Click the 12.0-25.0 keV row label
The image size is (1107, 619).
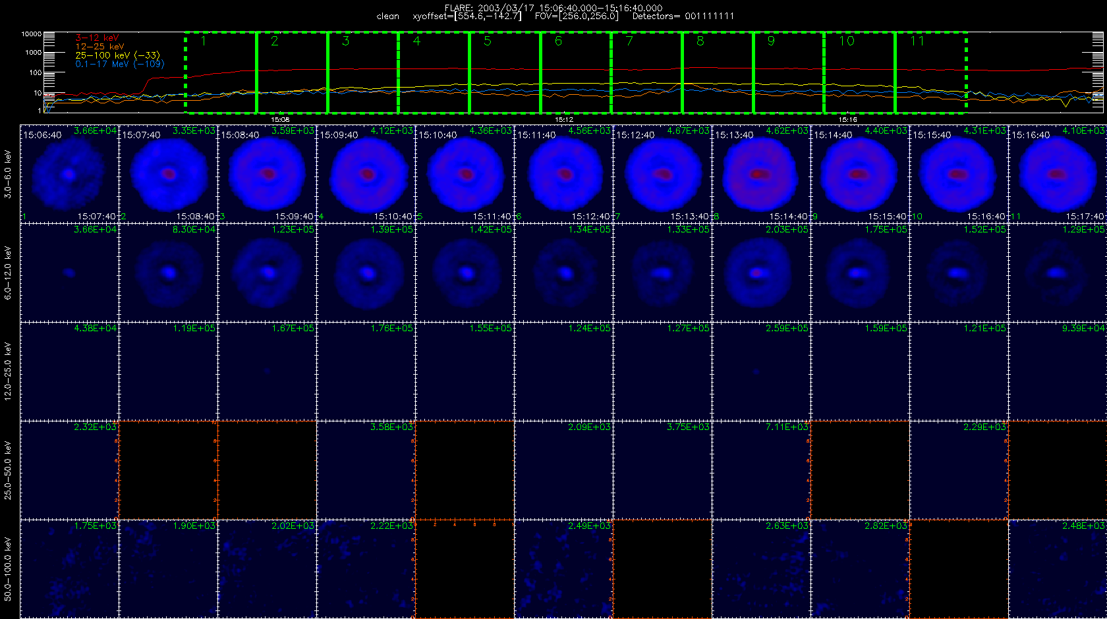coord(8,371)
